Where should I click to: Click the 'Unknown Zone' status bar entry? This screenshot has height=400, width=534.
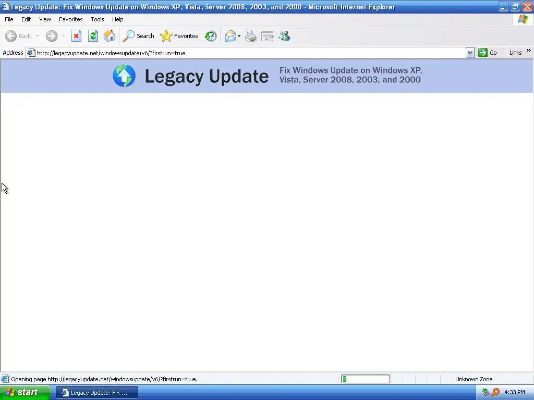(474, 379)
